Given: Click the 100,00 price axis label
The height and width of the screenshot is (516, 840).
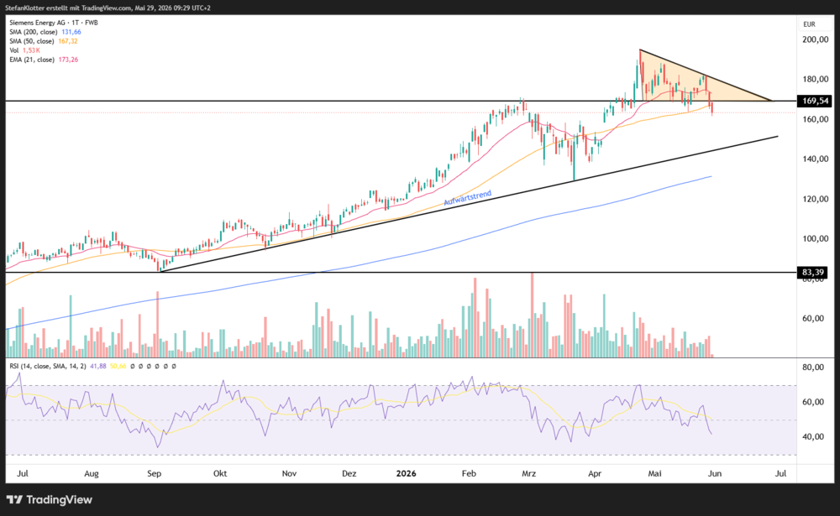Looking at the screenshot, I should pos(815,239).
